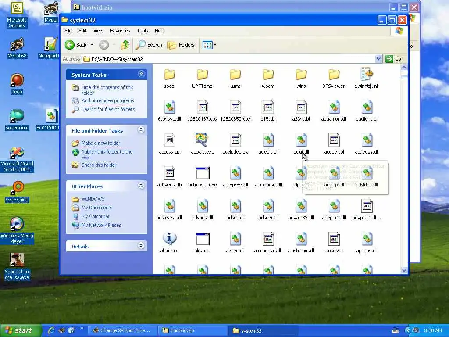Select the acledit.dll file
The image size is (449, 337).
(268, 144)
